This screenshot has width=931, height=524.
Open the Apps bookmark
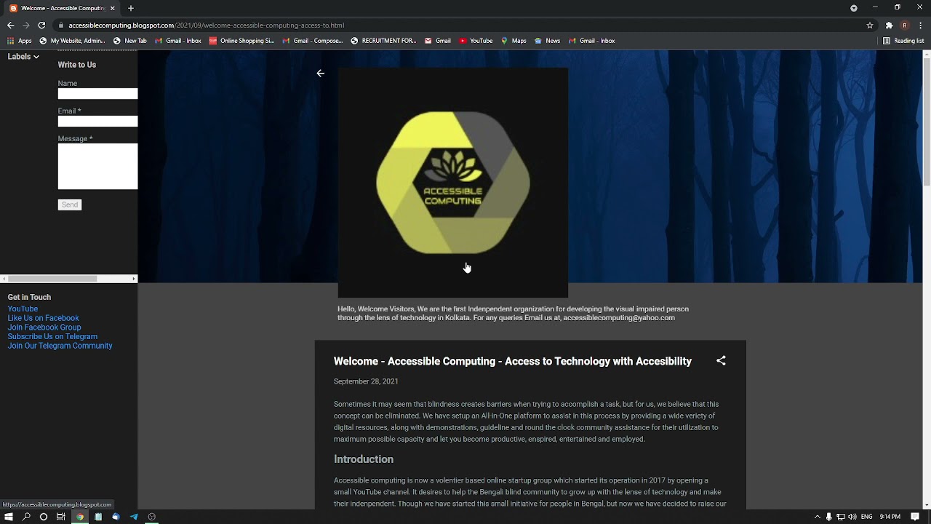coord(20,41)
